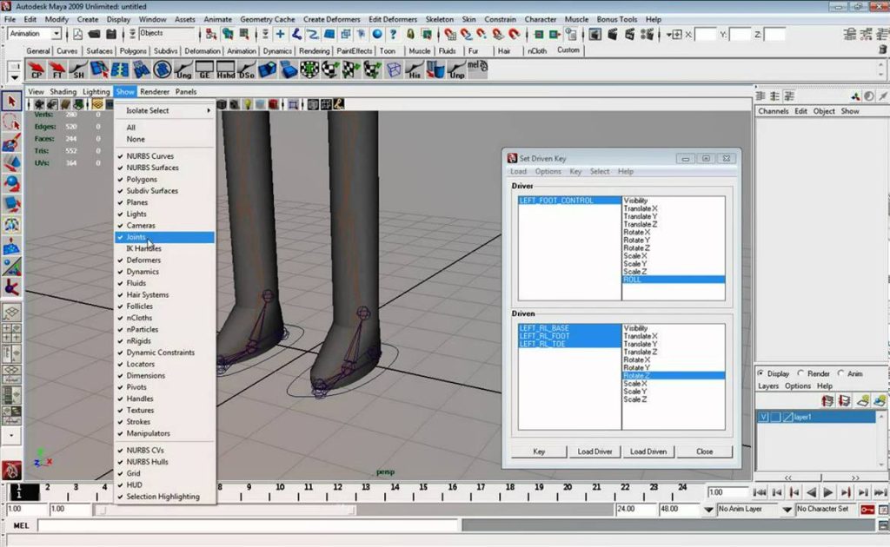Click the range slider bar below timeline
Viewport: 890px width, 547px height.
[x=225, y=511]
